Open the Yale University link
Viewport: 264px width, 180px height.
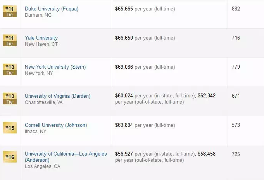tap(41, 38)
